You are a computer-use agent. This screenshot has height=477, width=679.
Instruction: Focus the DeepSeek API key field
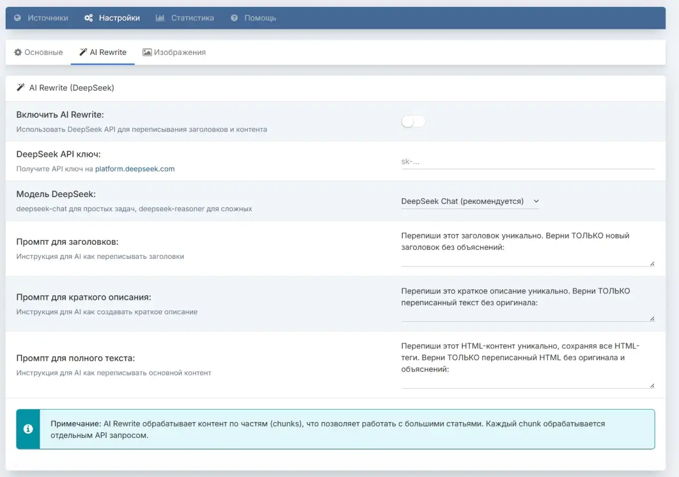point(527,161)
